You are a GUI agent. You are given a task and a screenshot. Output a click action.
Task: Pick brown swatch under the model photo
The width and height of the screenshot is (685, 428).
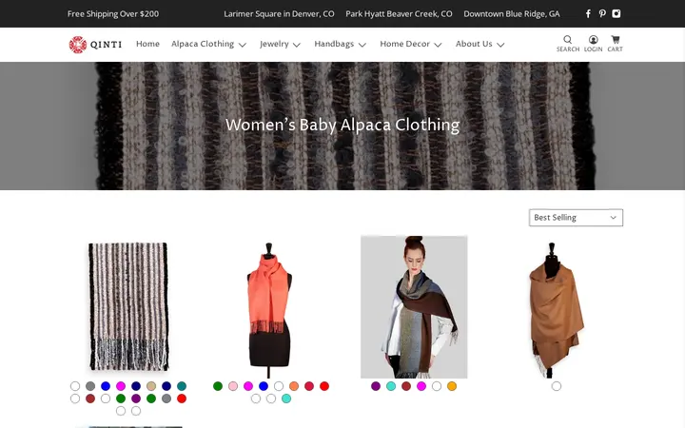click(406, 386)
